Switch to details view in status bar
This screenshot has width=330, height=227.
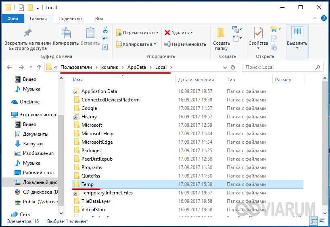pos(313,221)
